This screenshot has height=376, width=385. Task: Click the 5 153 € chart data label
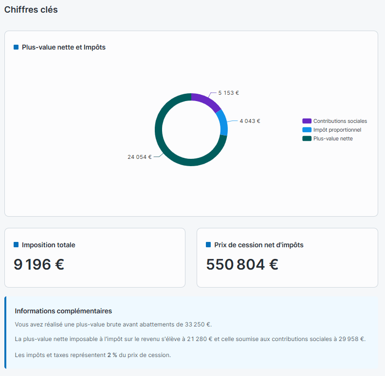click(228, 93)
